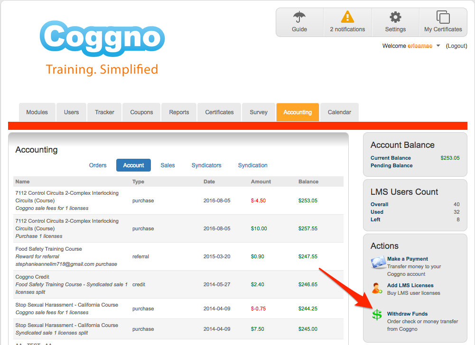Click the $244.25 balance cell

[x=308, y=309]
